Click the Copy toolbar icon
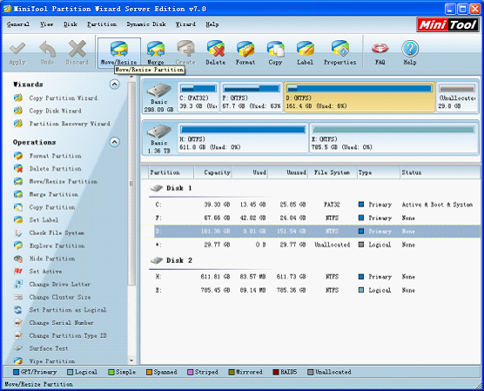 (275, 52)
